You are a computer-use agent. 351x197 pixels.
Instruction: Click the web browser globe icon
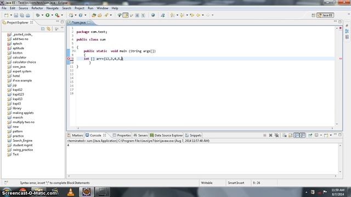[153, 15]
